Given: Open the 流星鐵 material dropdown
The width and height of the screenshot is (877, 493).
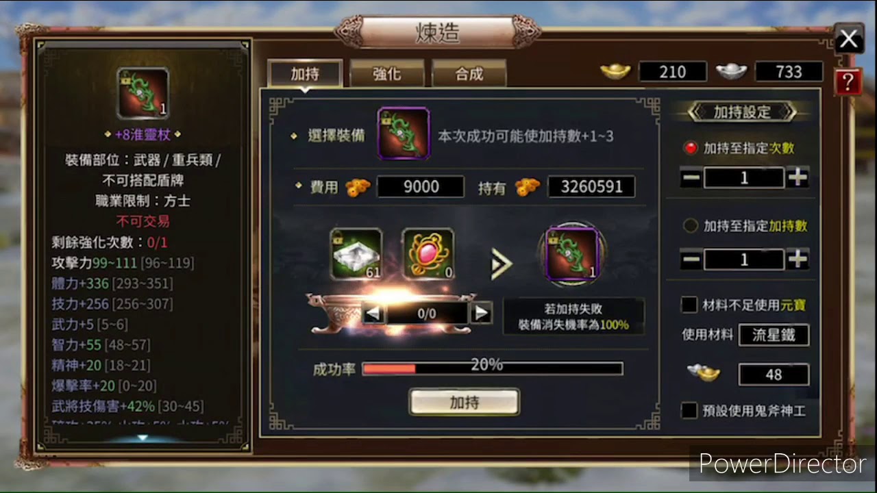Looking at the screenshot, I should 774,335.
